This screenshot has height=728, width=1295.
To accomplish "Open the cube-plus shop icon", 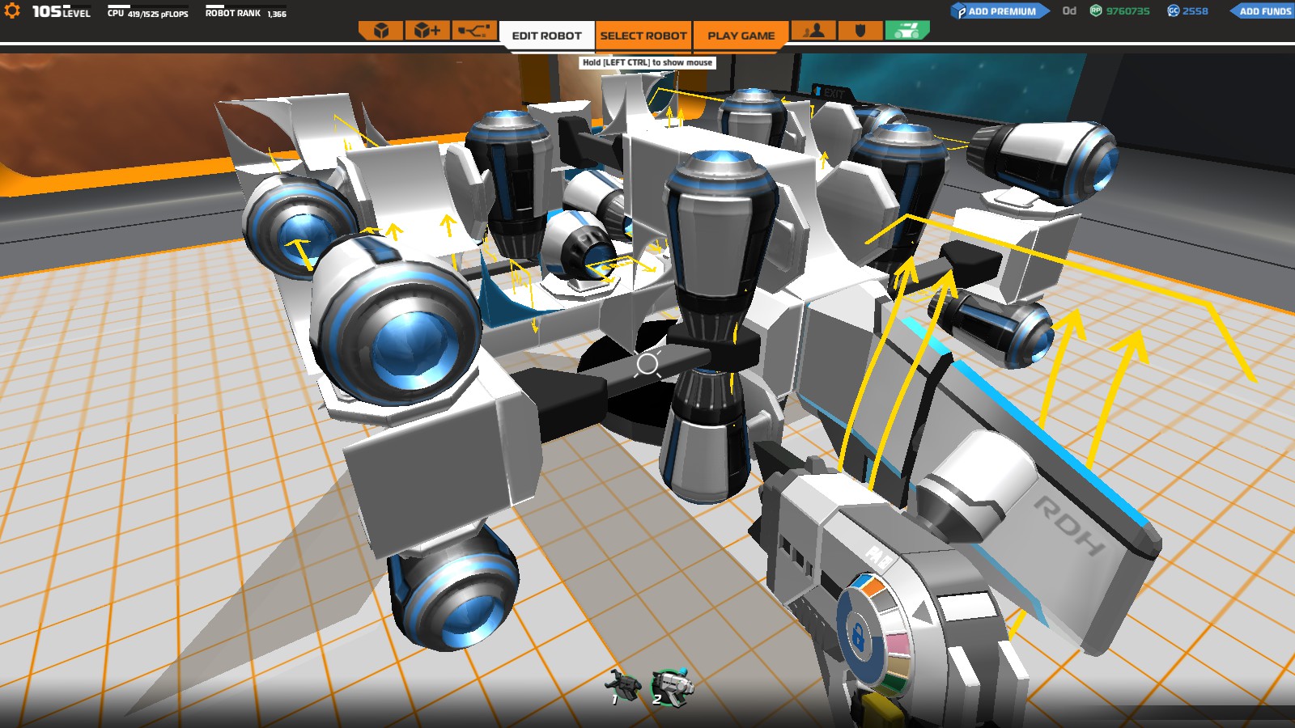I will point(427,31).
